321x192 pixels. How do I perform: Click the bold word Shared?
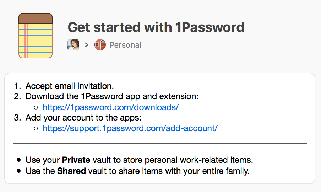tap(71, 171)
